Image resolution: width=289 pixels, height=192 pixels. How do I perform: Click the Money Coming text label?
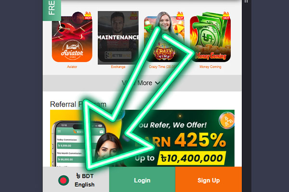point(210,67)
